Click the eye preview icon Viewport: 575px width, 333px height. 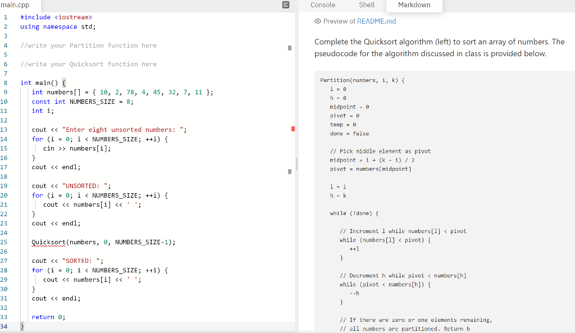click(318, 21)
